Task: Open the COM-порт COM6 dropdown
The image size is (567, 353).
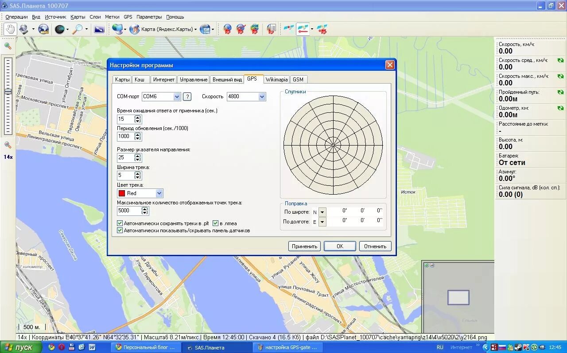Action: [177, 96]
